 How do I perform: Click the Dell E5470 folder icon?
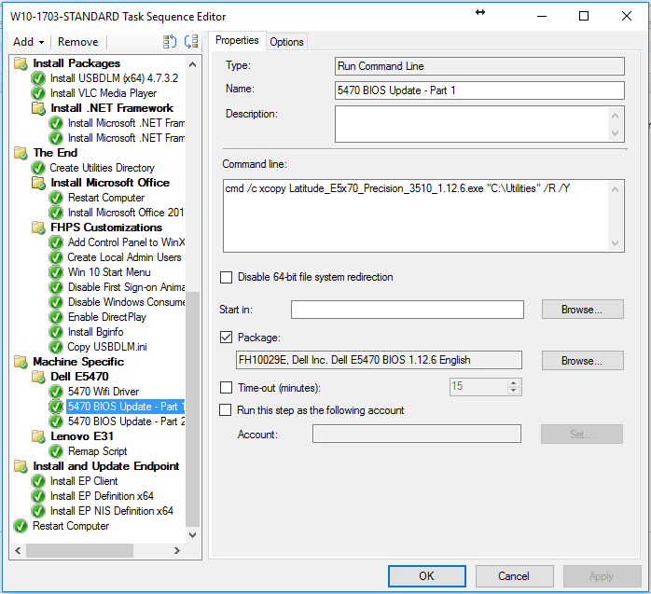[38, 377]
